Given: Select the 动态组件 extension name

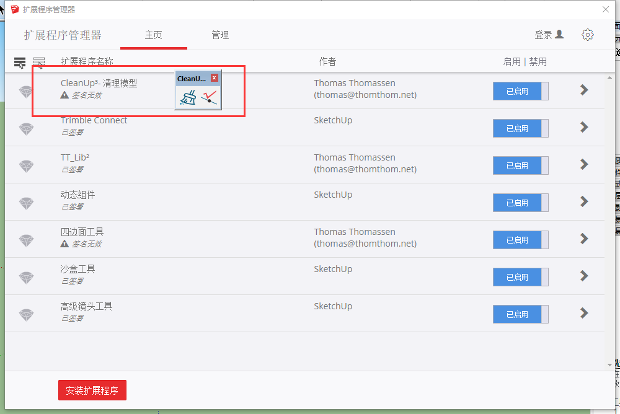Looking at the screenshot, I should point(77,195).
